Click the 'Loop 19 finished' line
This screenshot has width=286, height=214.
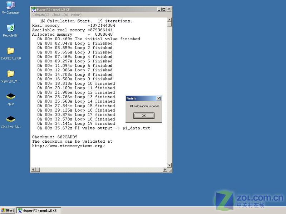pos(76,123)
